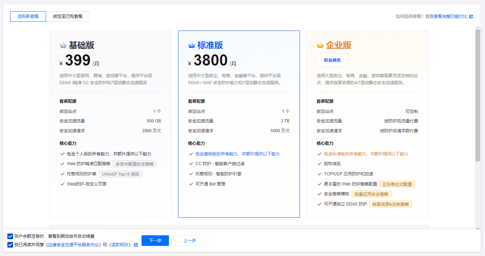485x256 pixels.
Task: Click checkmark icon beside CC 防护 - 智能客户端过滤
Action: 191,164
